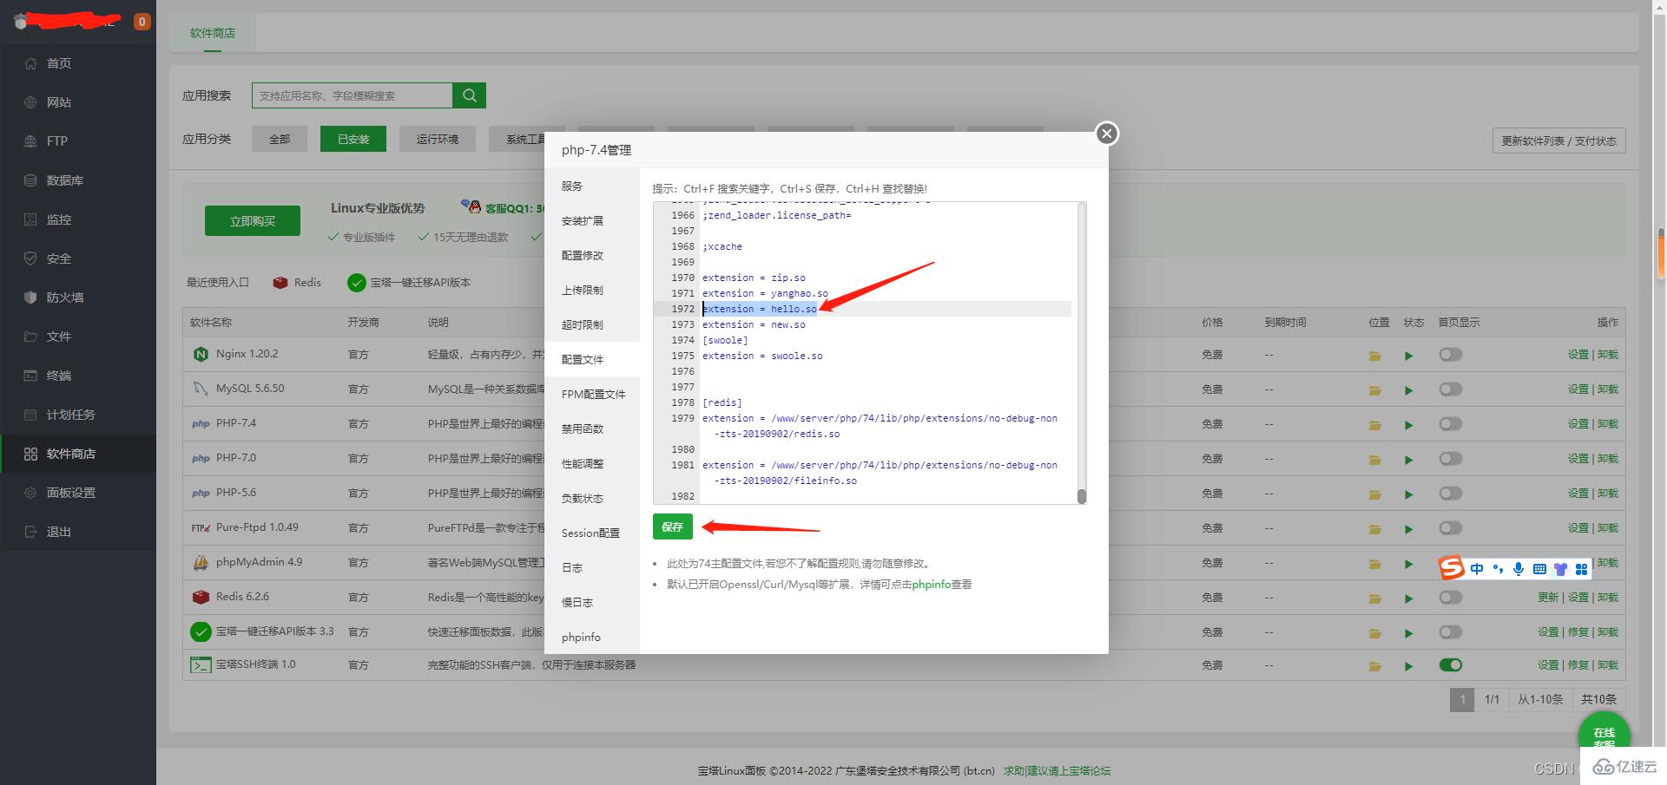1667x785 pixels.
Task: Disable homepage display for 宝塔SSH终端
Action: pos(1451,665)
